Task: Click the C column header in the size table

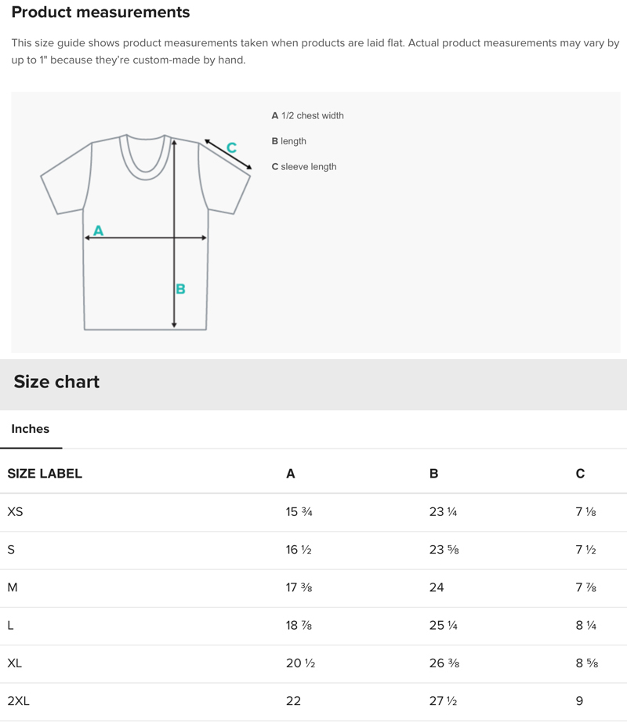Action: pyautogui.click(x=580, y=474)
